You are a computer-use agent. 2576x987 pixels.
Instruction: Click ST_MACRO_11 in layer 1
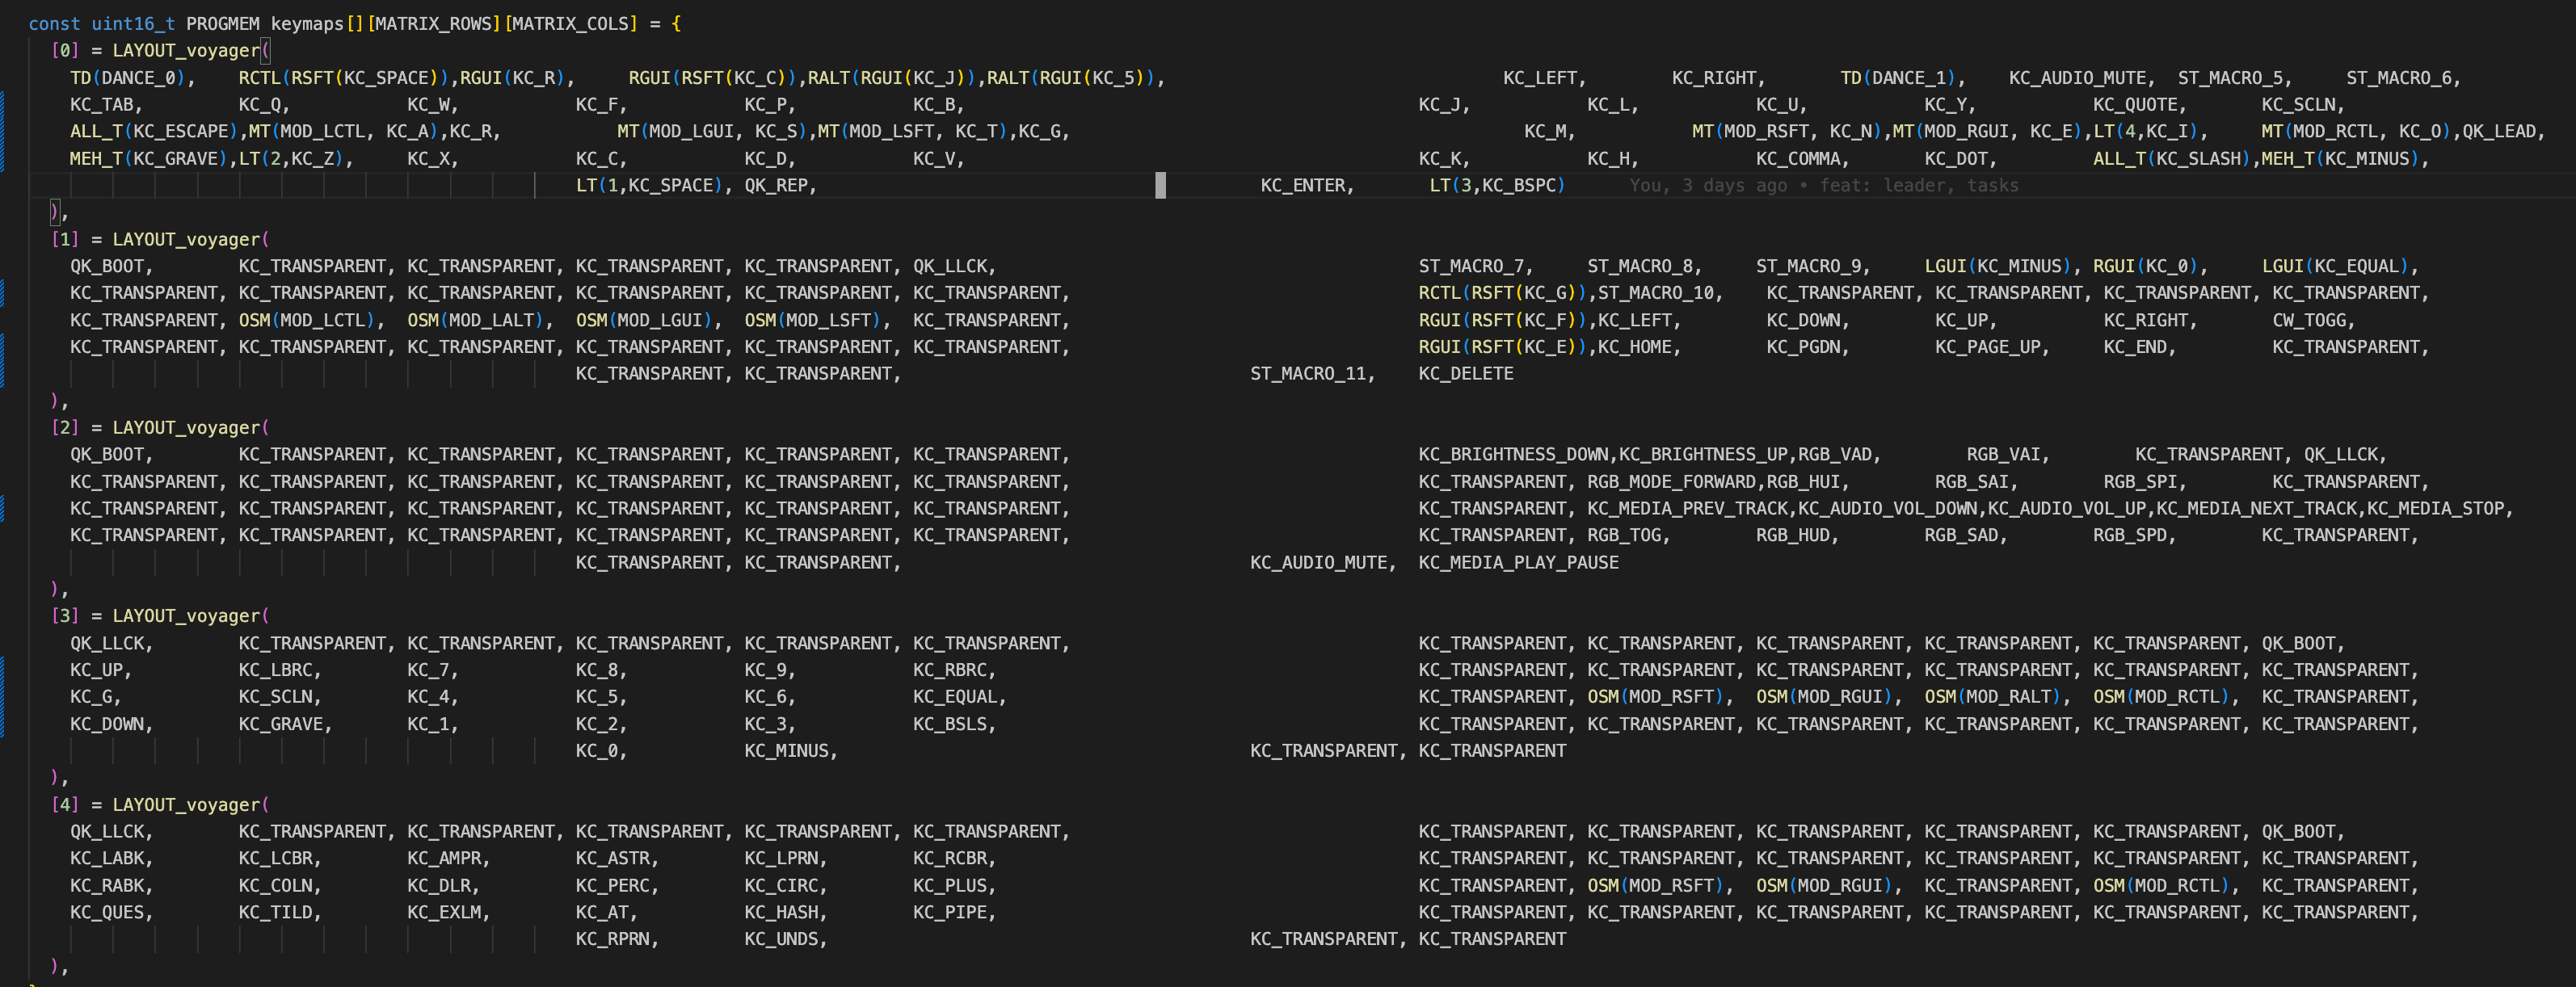point(1309,373)
